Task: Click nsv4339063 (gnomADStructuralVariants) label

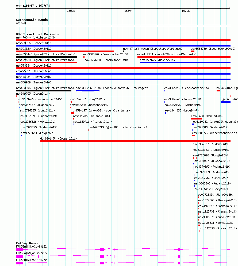Action: coord(46,88)
